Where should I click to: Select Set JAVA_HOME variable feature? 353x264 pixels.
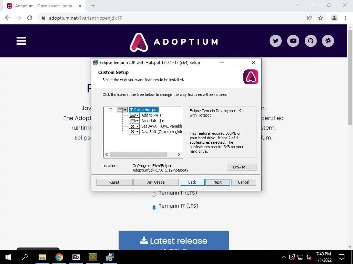(162, 126)
